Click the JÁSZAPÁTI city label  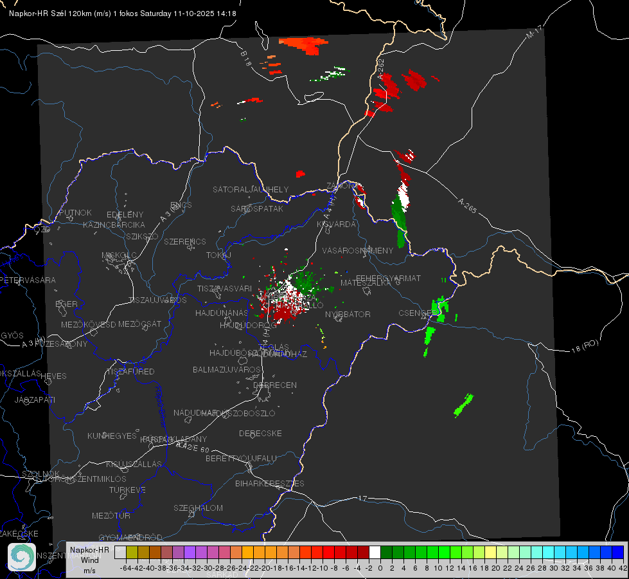click(x=35, y=400)
